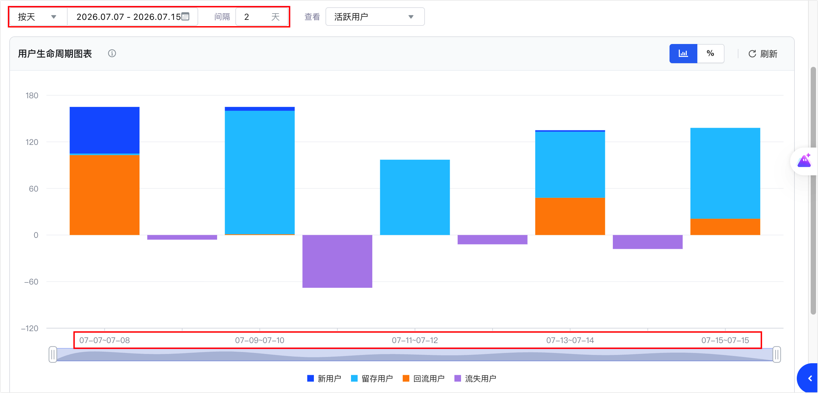This screenshot has height=393, width=818.
Task: Toggle 流失用户 legend series
Action: 475,378
